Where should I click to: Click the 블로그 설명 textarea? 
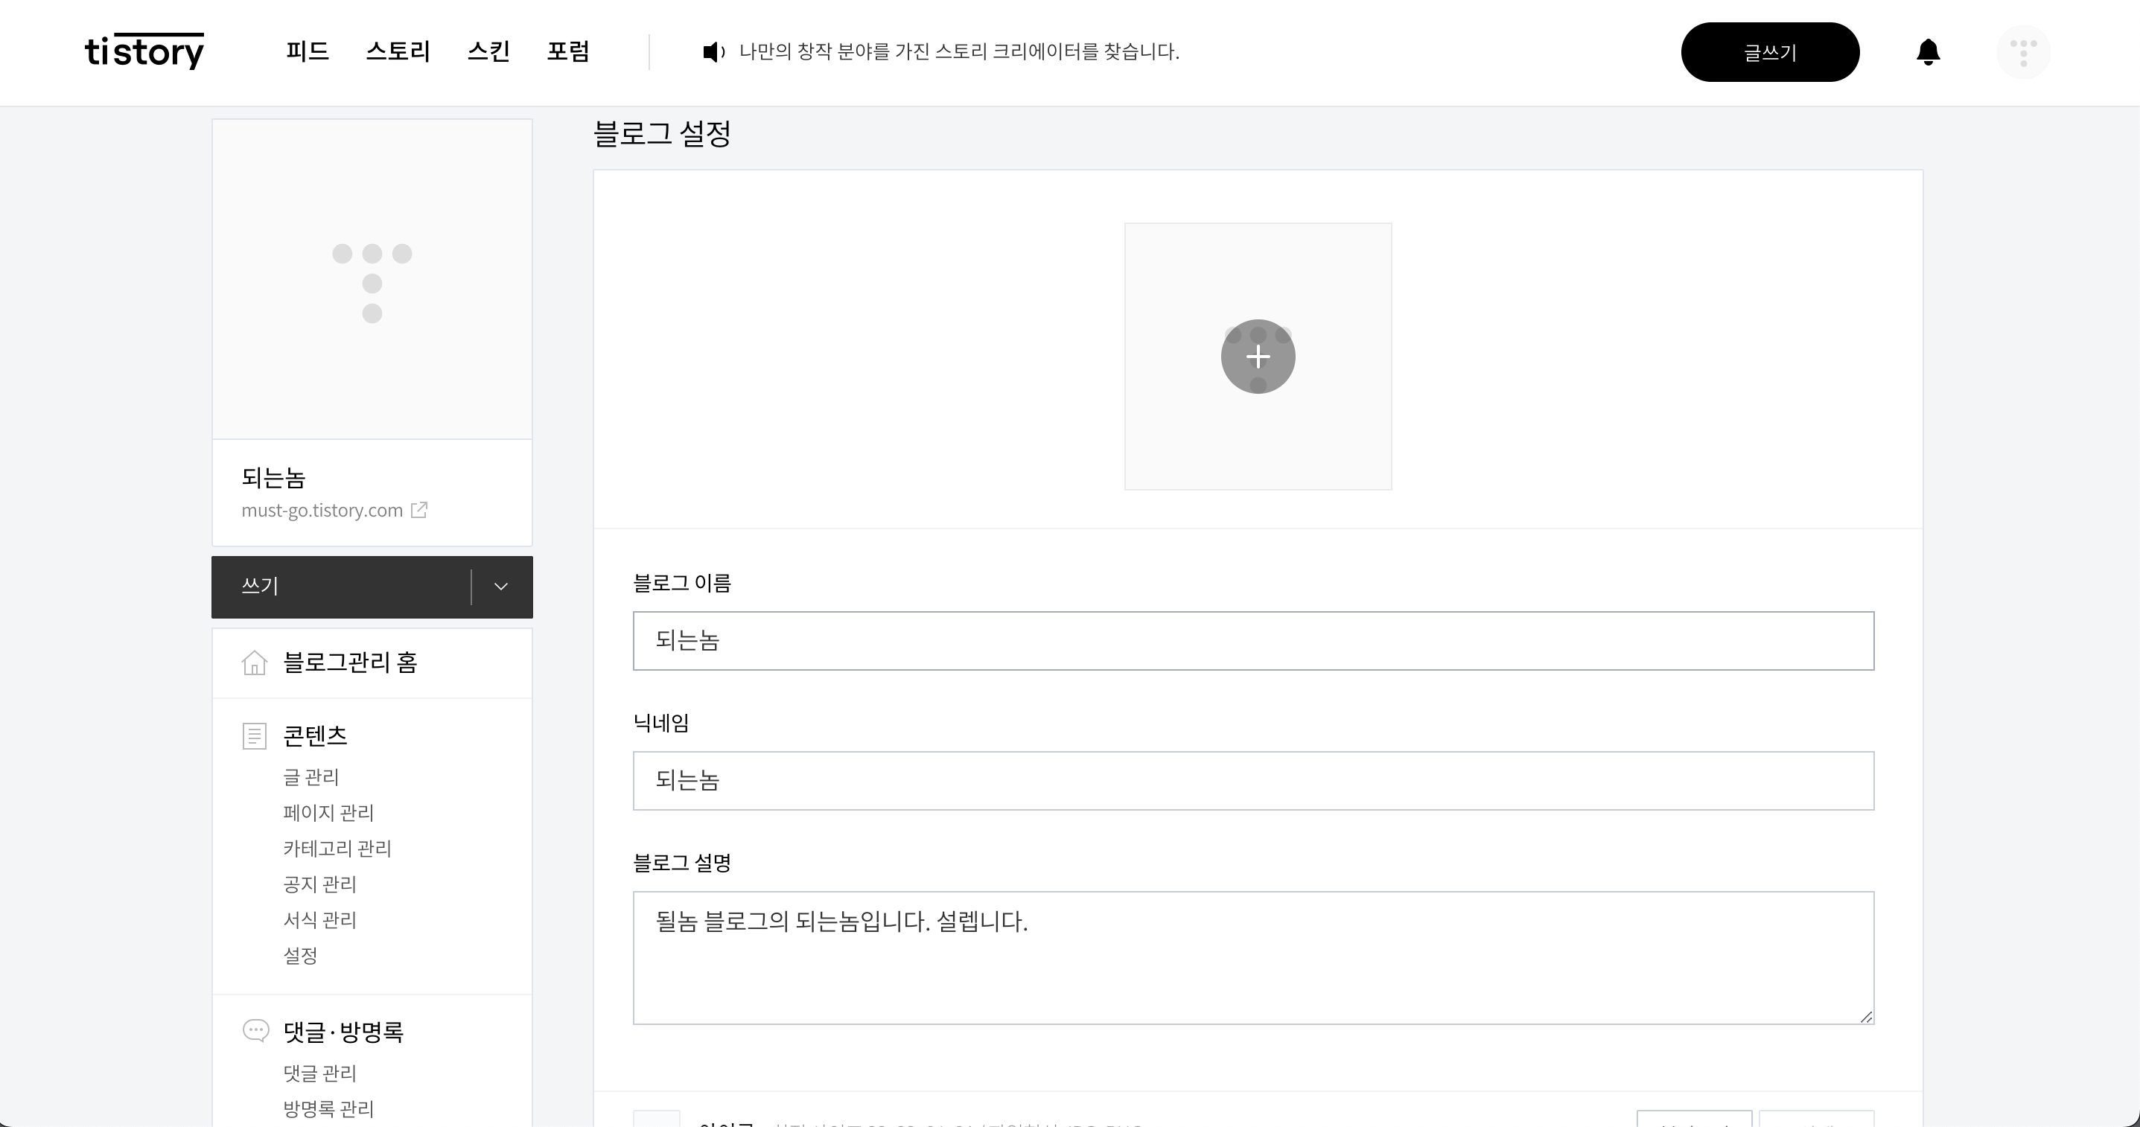(1252, 957)
